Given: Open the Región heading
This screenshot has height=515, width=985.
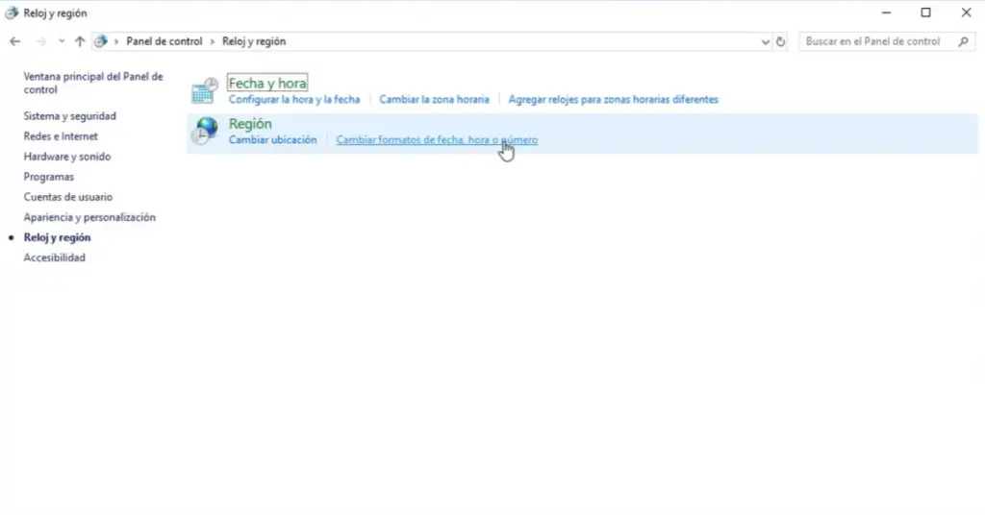Looking at the screenshot, I should pos(250,124).
